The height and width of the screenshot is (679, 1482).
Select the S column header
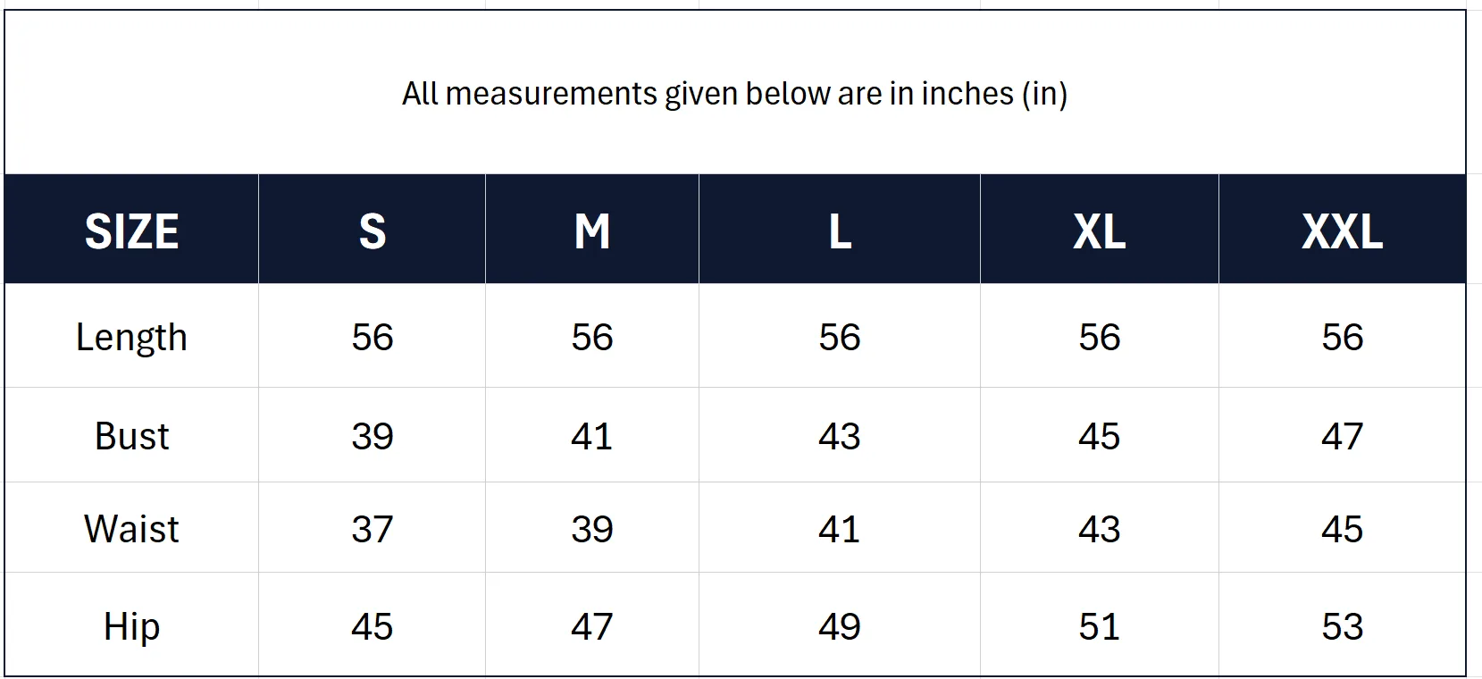tap(372, 231)
